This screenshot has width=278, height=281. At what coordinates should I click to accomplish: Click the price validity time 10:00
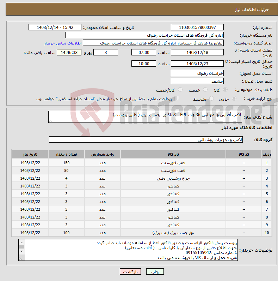(x=144, y=64)
